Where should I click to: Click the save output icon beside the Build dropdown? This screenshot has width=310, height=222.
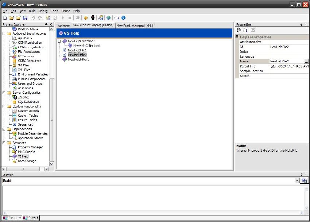pyautogui.click(x=305, y=180)
